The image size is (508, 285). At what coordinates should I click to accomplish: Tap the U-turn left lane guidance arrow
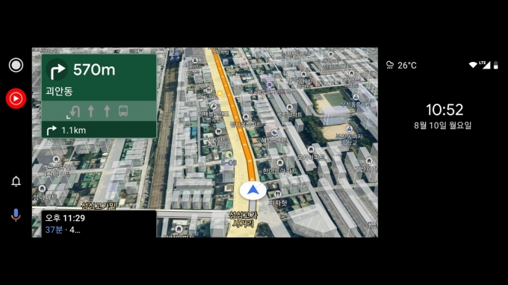point(73,112)
